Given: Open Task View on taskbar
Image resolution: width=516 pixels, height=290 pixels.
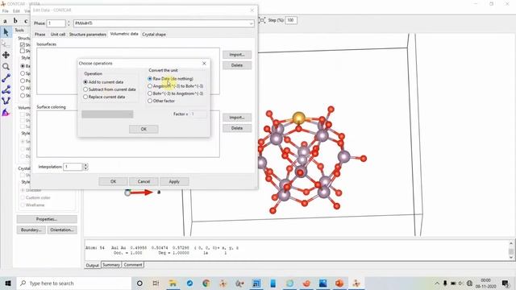Looking at the screenshot, I should tap(156, 283).
